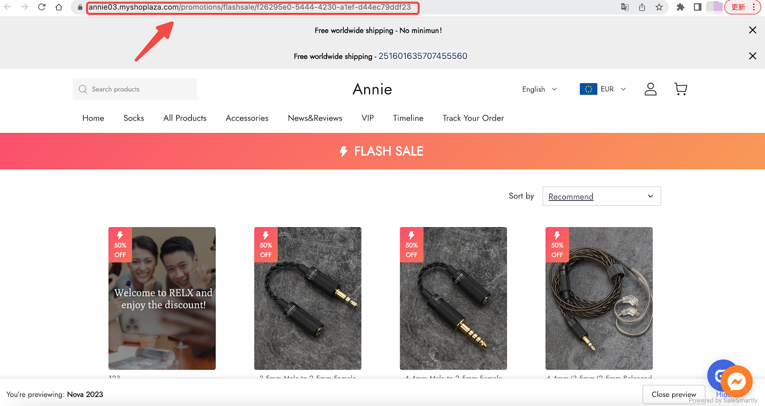Click the Close preview button
765x406 pixels.
tap(674, 395)
